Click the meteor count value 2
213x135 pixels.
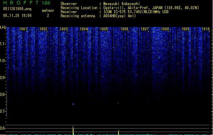coord(48,16)
